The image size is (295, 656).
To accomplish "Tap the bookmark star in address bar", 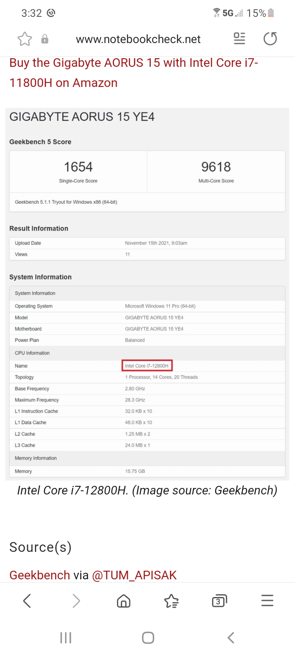I will click(25, 39).
